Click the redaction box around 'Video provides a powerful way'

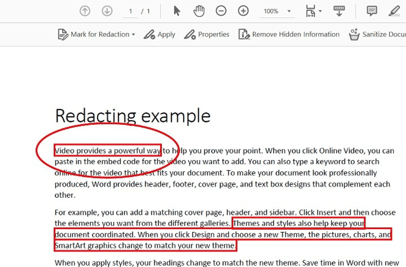108,151
